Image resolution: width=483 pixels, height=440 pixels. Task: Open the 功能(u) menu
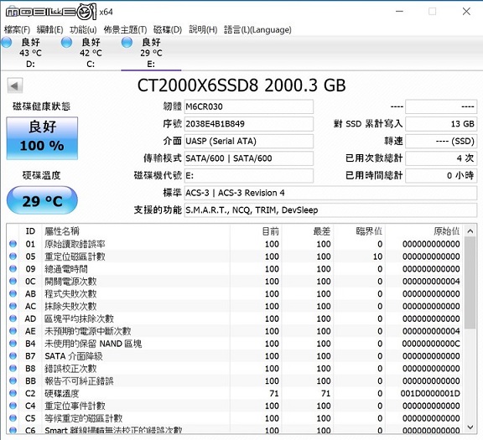click(x=83, y=30)
